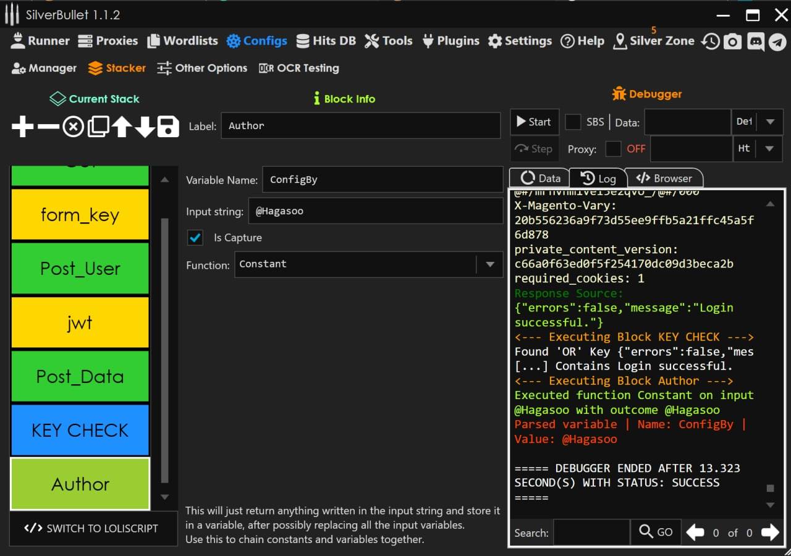Click the clear stack circled X icon
Viewport: 791px width, 556px height.
tap(73, 127)
